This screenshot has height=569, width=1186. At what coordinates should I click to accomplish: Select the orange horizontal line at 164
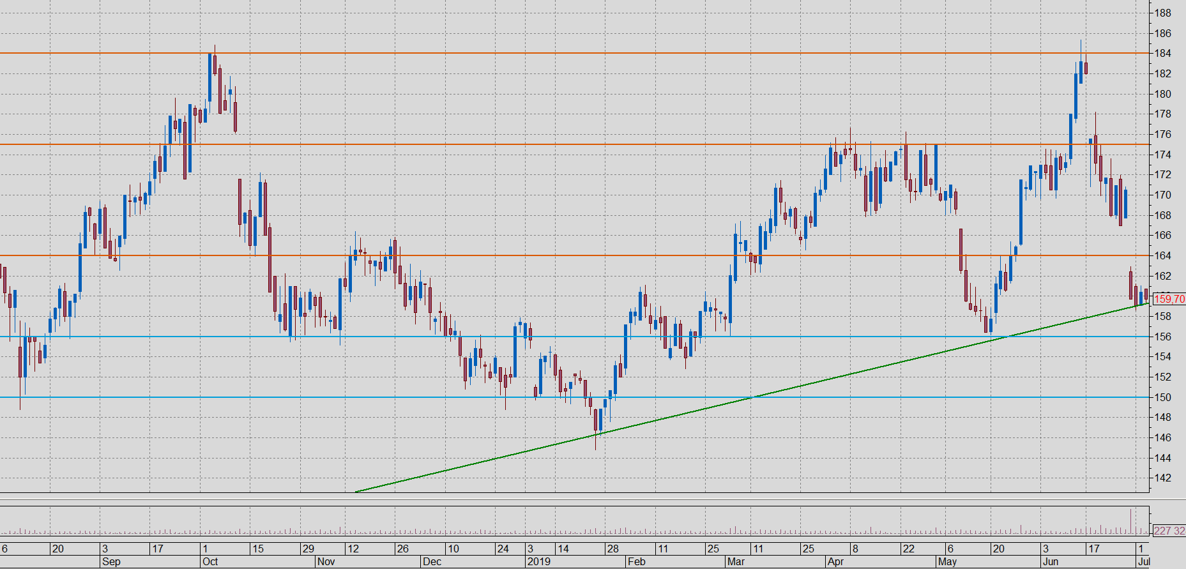574,255
